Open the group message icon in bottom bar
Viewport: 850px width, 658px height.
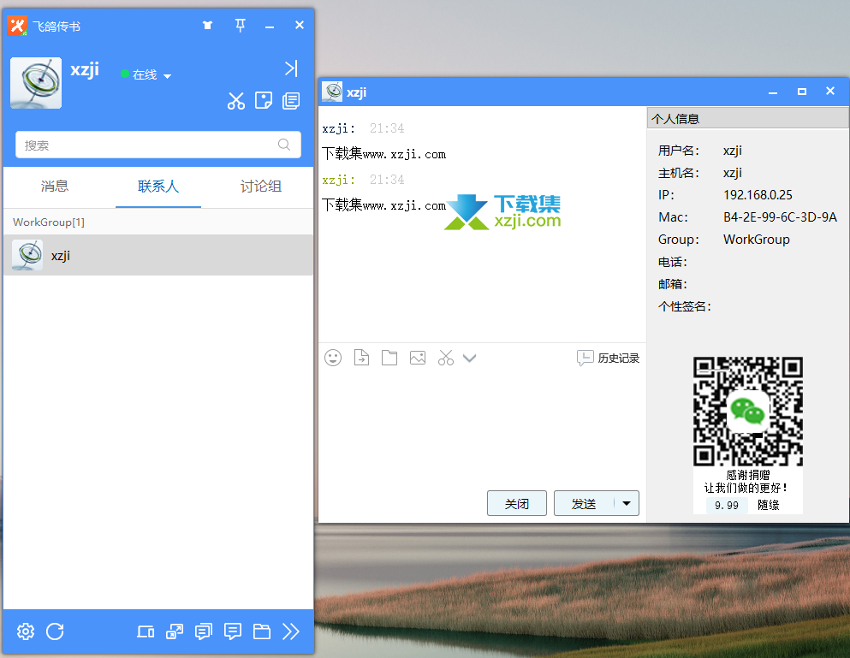[204, 631]
